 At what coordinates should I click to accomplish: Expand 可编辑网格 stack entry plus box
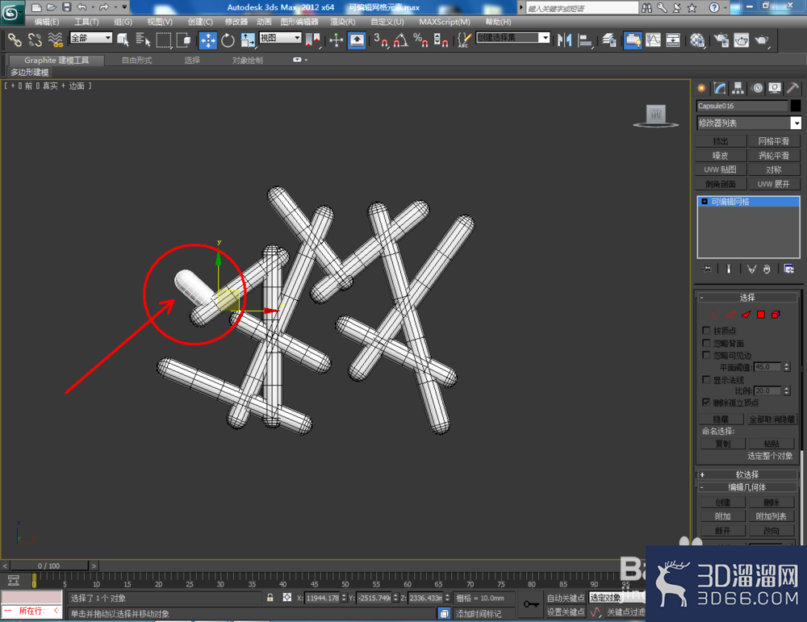[x=704, y=202]
